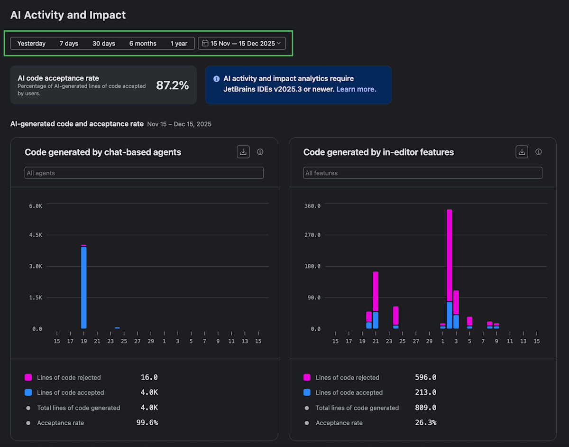Switch the range to 7 days
This screenshot has height=447, width=569.
69,43
